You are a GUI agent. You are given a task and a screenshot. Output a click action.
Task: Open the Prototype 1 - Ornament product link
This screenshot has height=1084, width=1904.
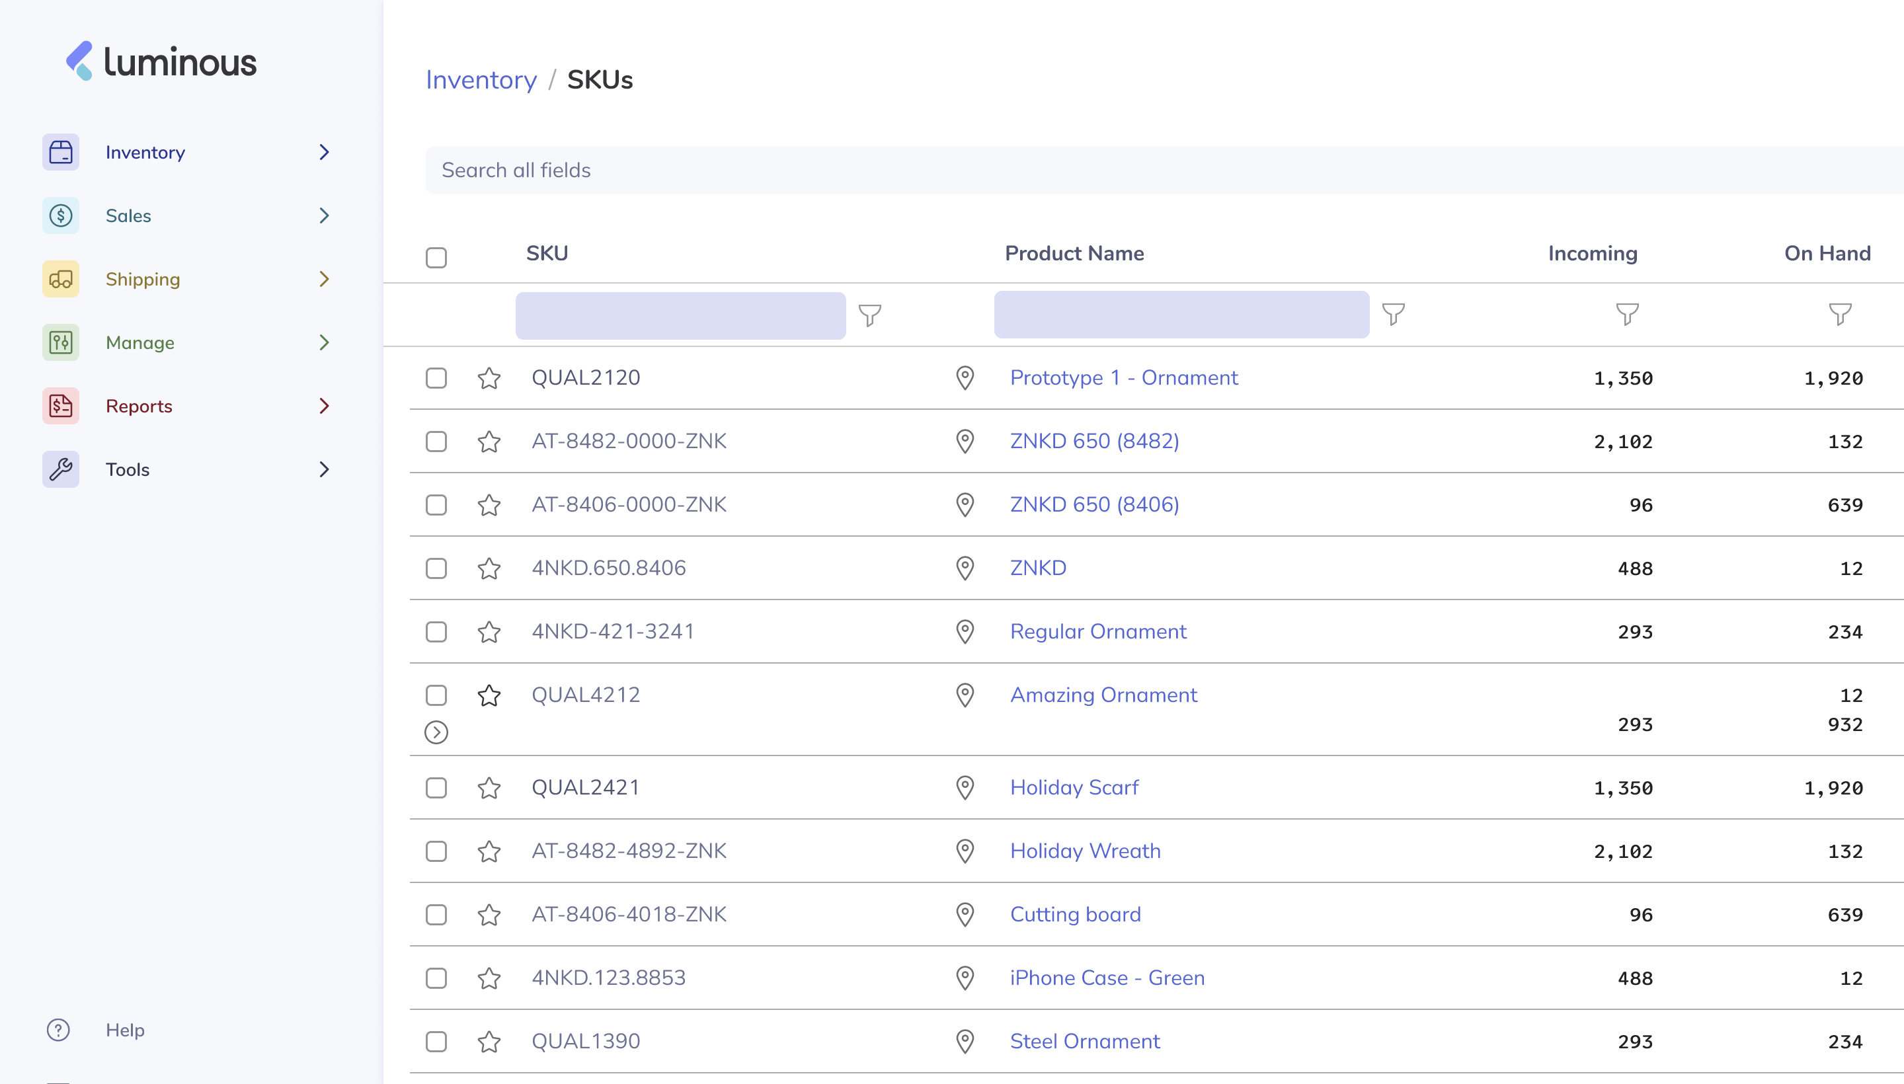click(x=1123, y=377)
